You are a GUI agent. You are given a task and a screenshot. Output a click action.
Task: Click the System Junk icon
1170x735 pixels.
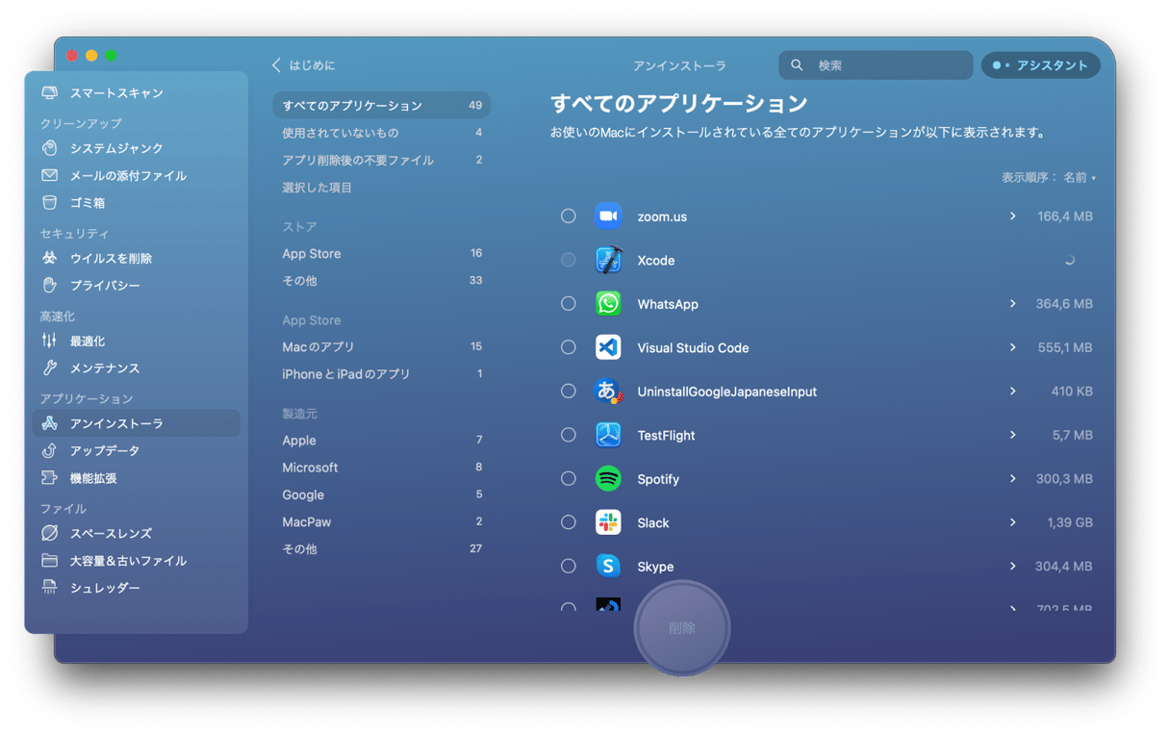pyautogui.click(x=50, y=148)
